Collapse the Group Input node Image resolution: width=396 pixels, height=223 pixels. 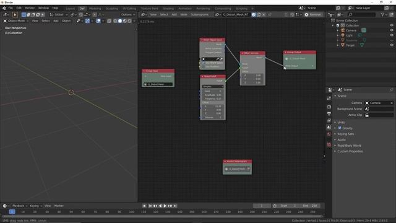[144, 71]
